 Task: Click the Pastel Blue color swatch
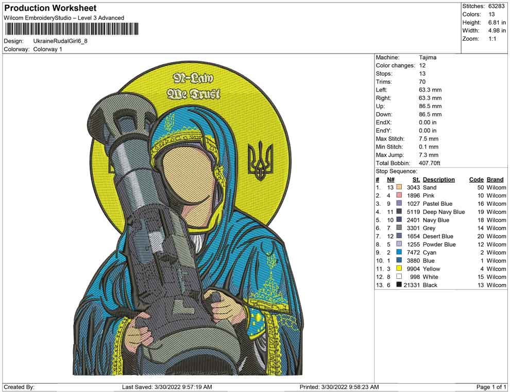click(x=399, y=203)
